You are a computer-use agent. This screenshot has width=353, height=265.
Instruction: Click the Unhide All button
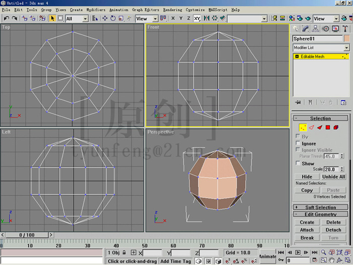coord(333,177)
